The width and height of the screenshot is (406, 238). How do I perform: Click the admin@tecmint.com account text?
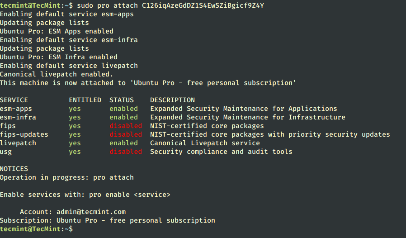coord(91,212)
